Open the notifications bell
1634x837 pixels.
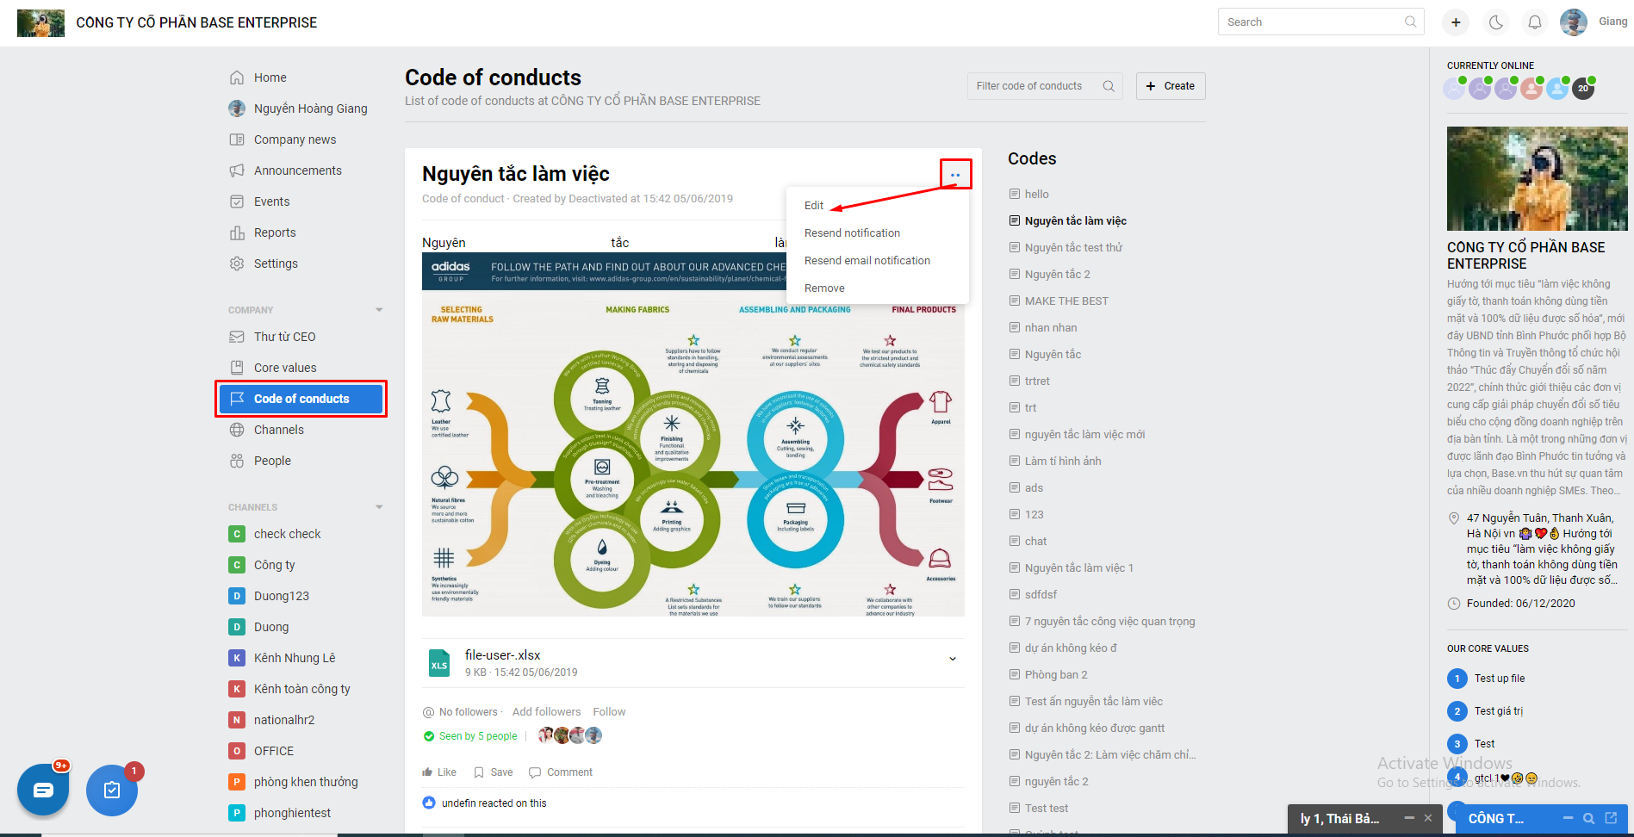click(1535, 22)
